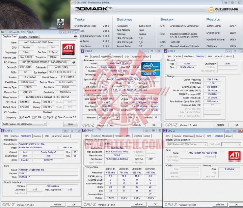Click ATI Radeon logo in CPU-Z Graphics window

pyautogui.click(x=235, y=156)
